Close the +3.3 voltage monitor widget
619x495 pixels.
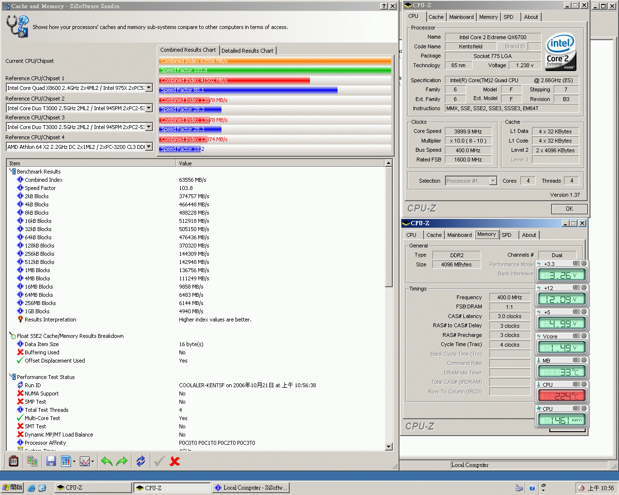tap(584, 263)
